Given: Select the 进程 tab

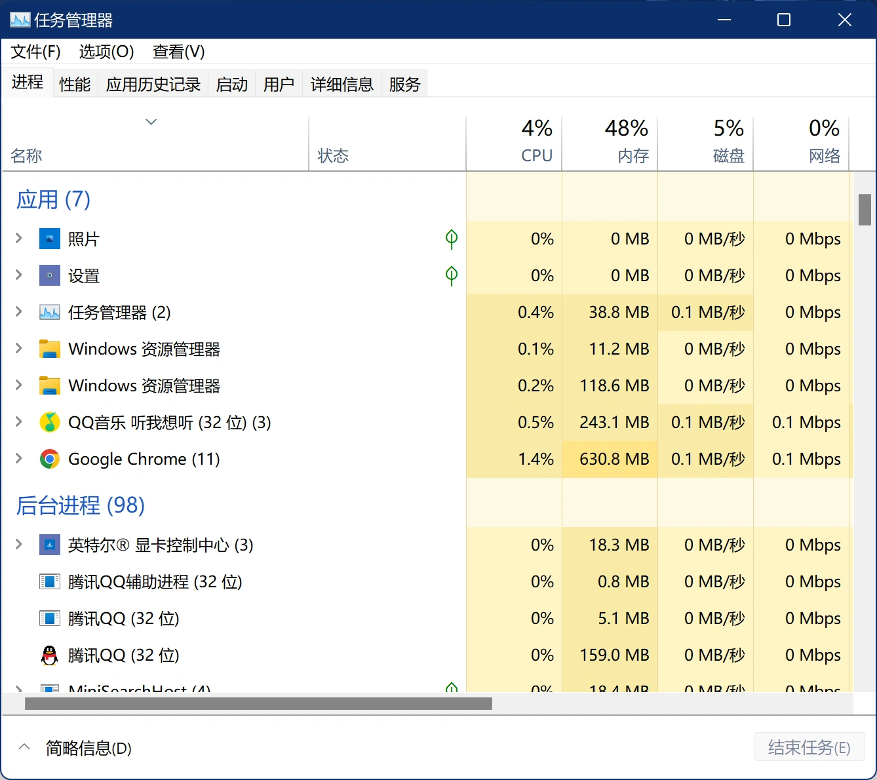Looking at the screenshot, I should pos(28,82).
